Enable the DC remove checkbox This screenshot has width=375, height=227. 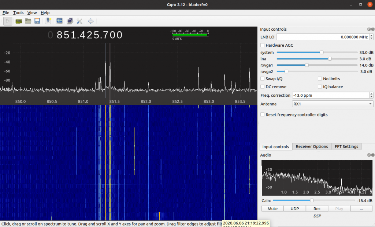[x=263, y=86]
